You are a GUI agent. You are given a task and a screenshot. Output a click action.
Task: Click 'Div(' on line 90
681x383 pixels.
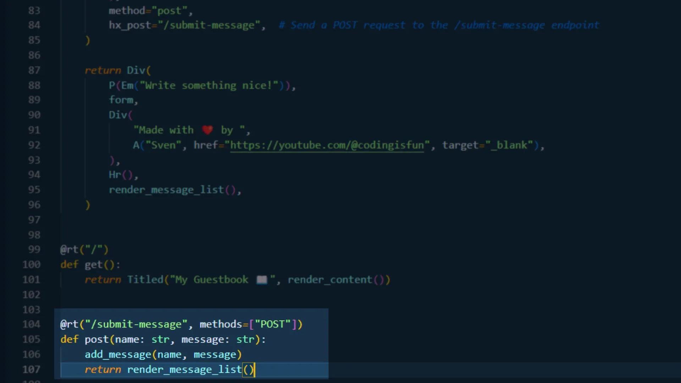click(x=121, y=115)
